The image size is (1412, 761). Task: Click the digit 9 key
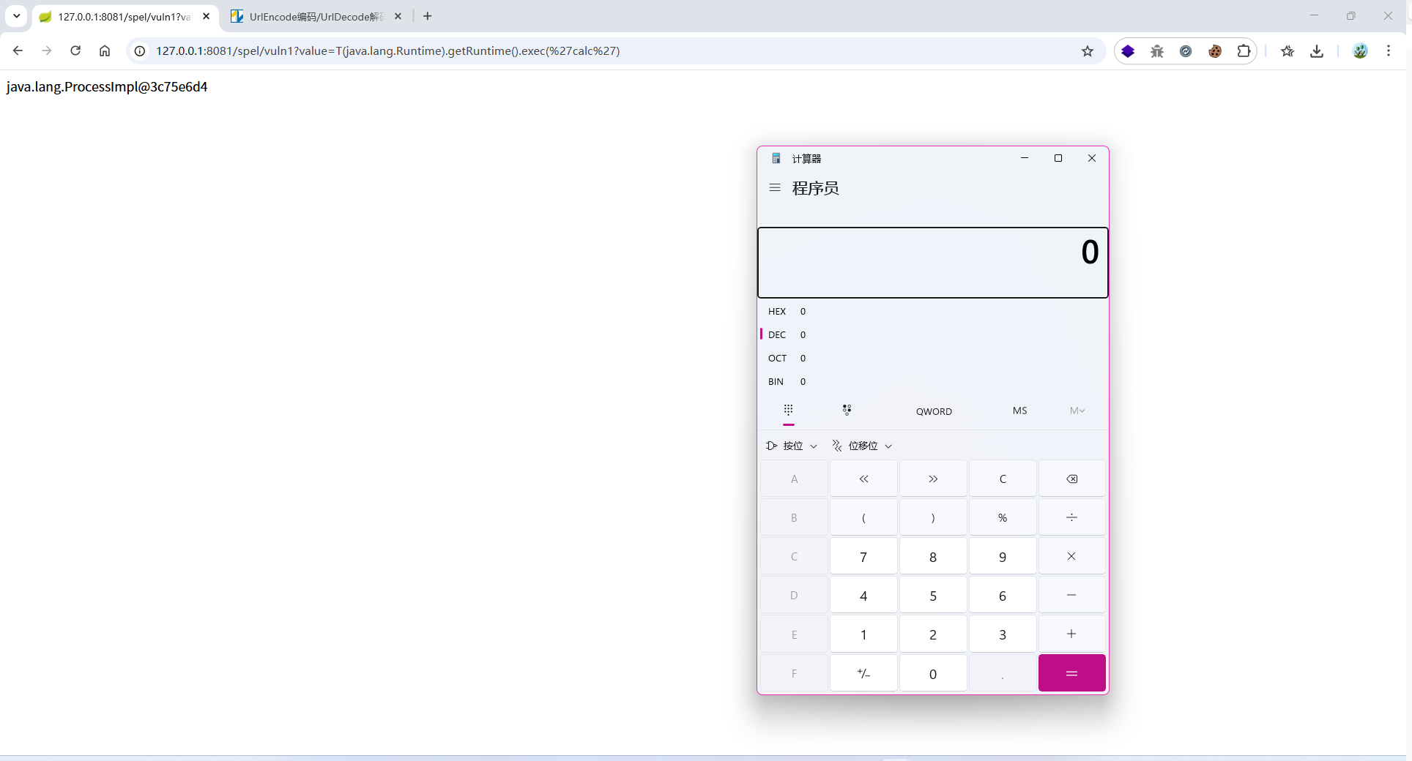(x=1003, y=557)
